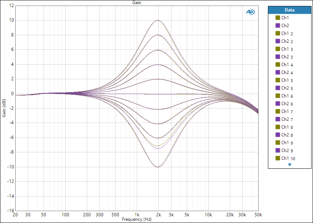Click the 10k frequency axis tick label
This screenshot has width=313, height=223.
click(208, 215)
